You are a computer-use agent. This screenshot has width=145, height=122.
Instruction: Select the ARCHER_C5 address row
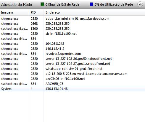pyautogui.click(x=72, y=84)
